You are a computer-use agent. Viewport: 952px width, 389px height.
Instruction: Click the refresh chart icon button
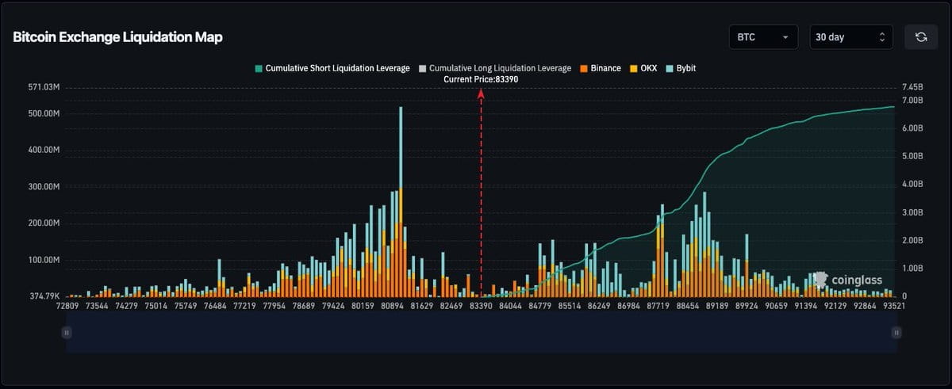point(921,37)
